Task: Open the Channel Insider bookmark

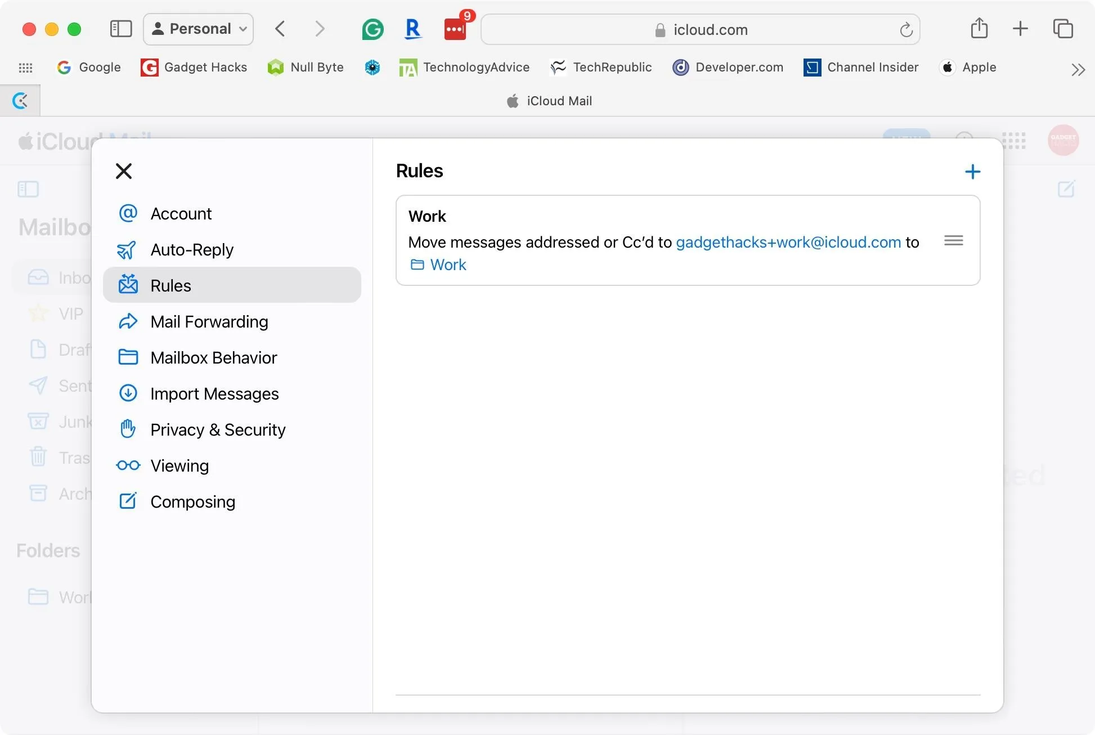Action: coord(861,68)
